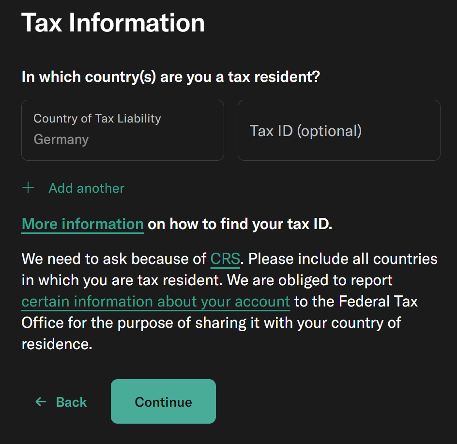Click the tax resident question text

170,77
